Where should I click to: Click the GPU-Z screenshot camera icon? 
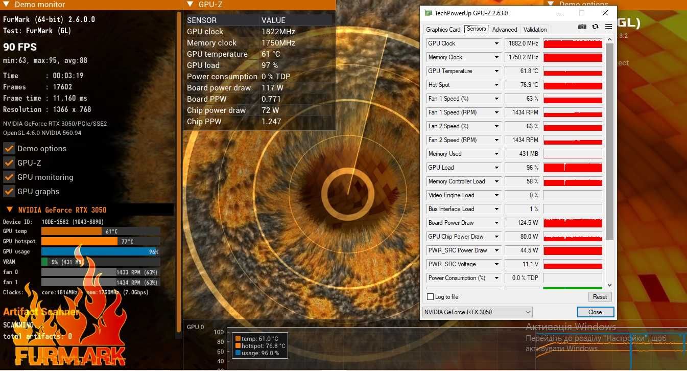coord(582,27)
